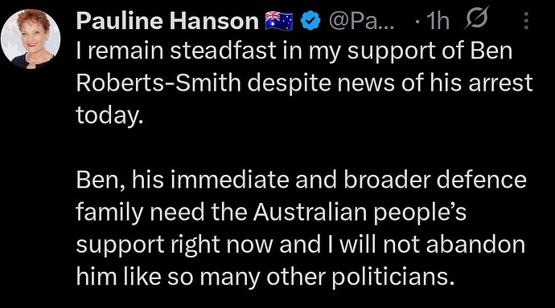Click the Grok slashed-circle icon

[476, 18]
